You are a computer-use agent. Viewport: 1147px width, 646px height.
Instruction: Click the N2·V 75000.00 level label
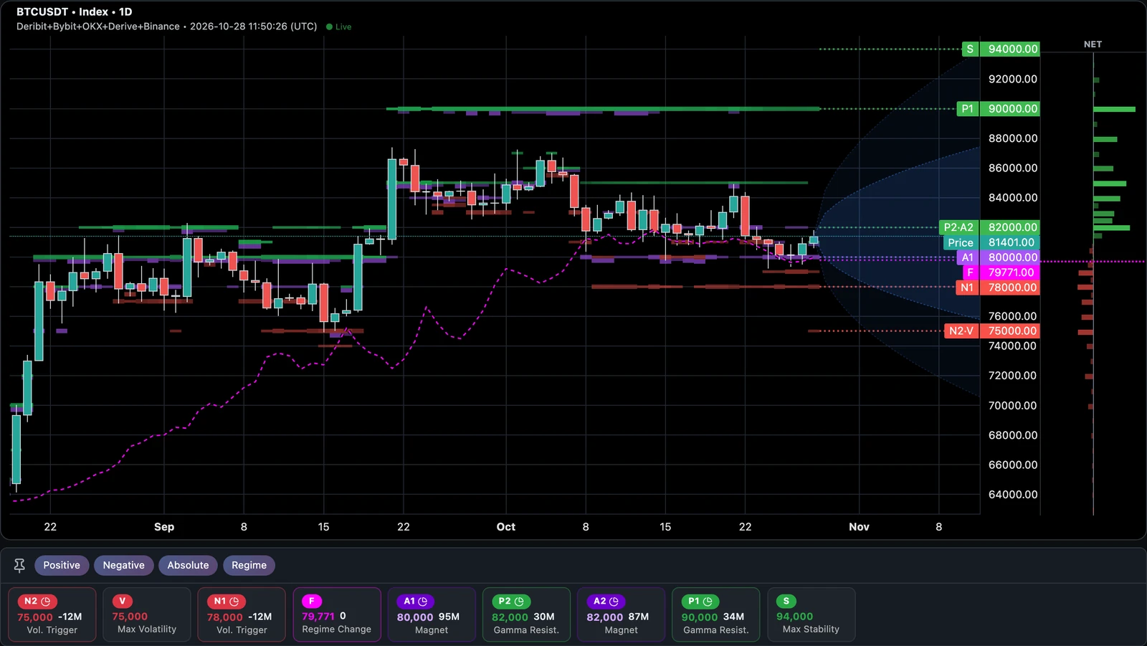(992, 331)
